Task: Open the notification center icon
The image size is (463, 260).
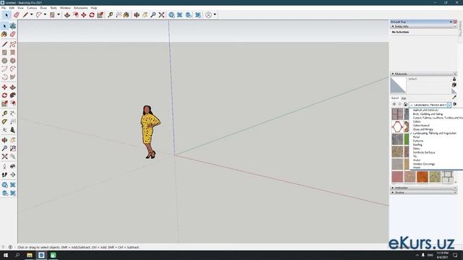Action: (455, 255)
